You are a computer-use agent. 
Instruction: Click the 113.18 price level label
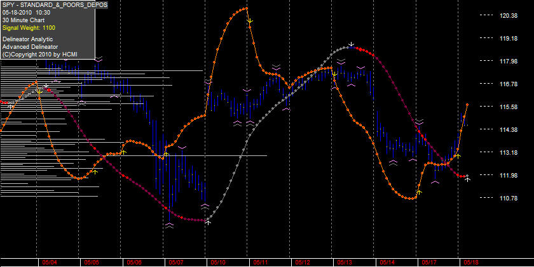(x=509, y=152)
